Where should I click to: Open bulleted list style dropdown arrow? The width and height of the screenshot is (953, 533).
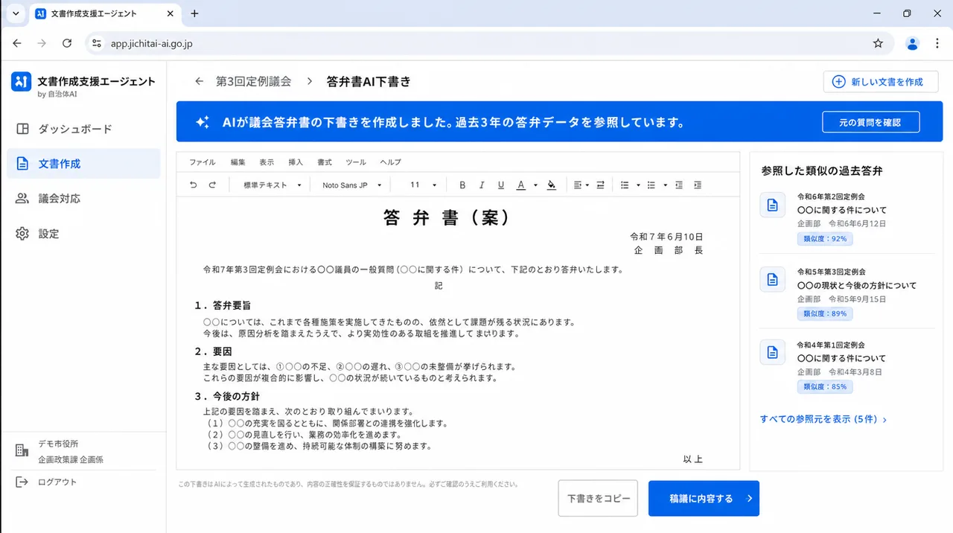[665, 185]
